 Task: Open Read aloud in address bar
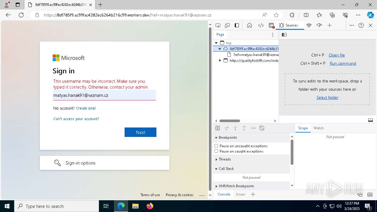[x=264, y=15]
